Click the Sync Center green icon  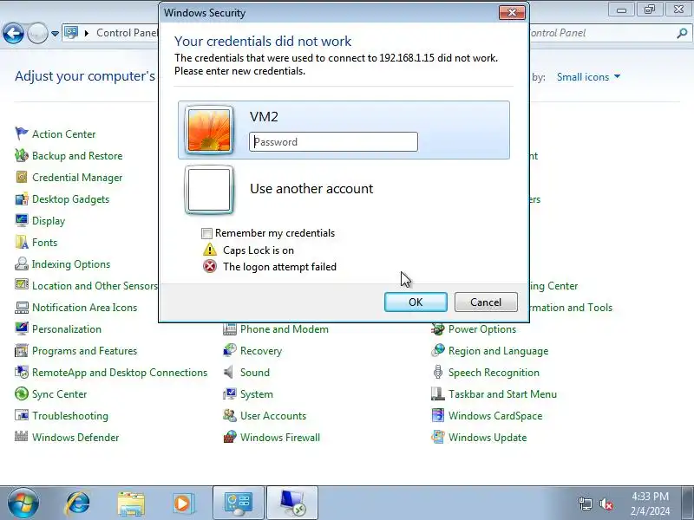(x=21, y=393)
